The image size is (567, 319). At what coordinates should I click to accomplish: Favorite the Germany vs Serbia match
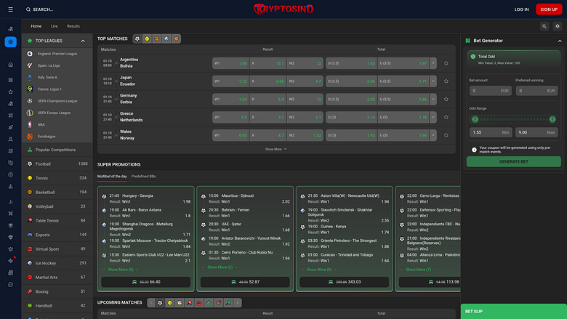pos(446,100)
